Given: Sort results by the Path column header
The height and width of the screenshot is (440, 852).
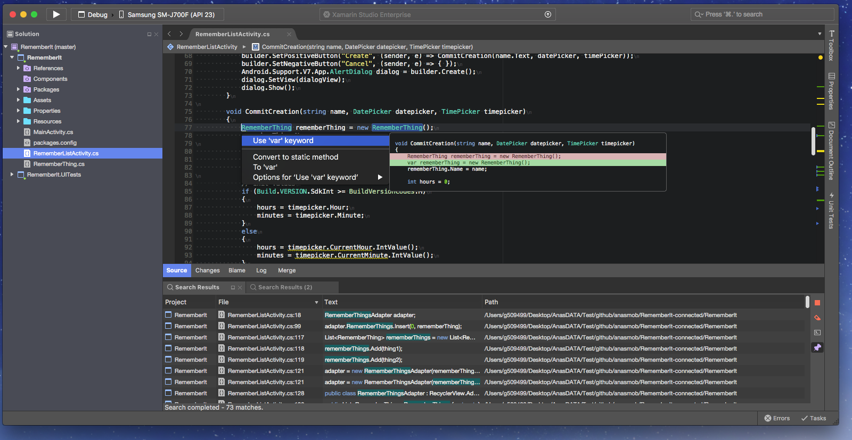Looking at the screenshot, I should [x=643, y=302].
